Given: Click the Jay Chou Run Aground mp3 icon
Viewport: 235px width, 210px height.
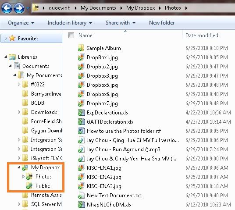Looking at the screenshot, I should (81, 149).
